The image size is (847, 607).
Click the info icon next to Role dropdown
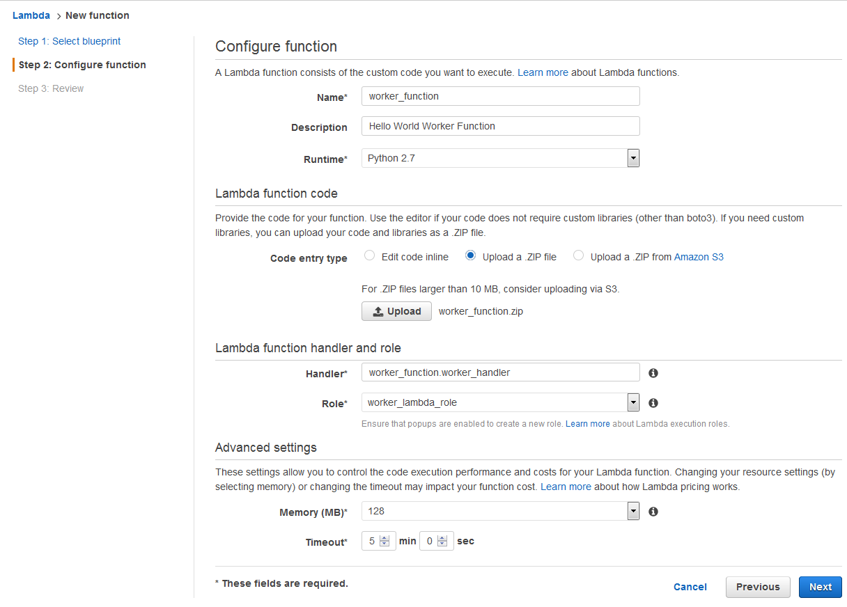(653, 403)
